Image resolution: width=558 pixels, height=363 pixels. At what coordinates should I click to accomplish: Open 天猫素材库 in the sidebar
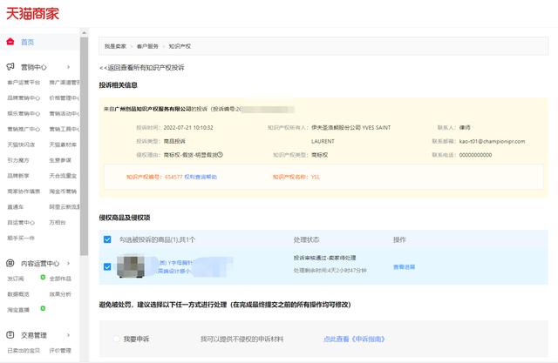pos(63,145)
